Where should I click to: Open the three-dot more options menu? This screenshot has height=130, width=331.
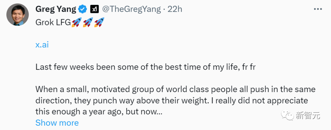tap(318, 9)
